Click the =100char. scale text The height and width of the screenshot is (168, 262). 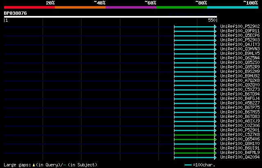[x=204, y=165]
